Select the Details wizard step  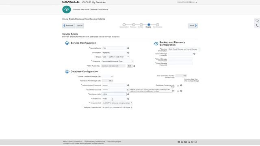click(149, 24)
